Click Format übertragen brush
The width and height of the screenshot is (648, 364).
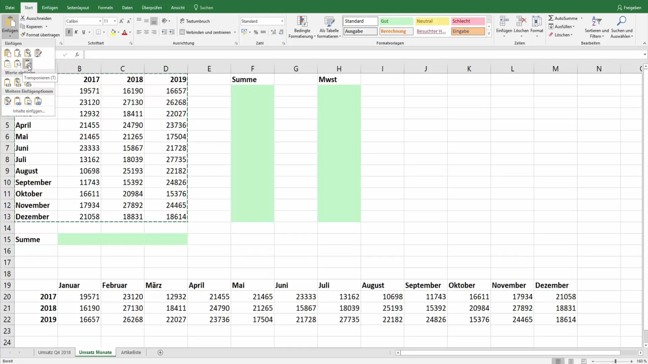40,35
